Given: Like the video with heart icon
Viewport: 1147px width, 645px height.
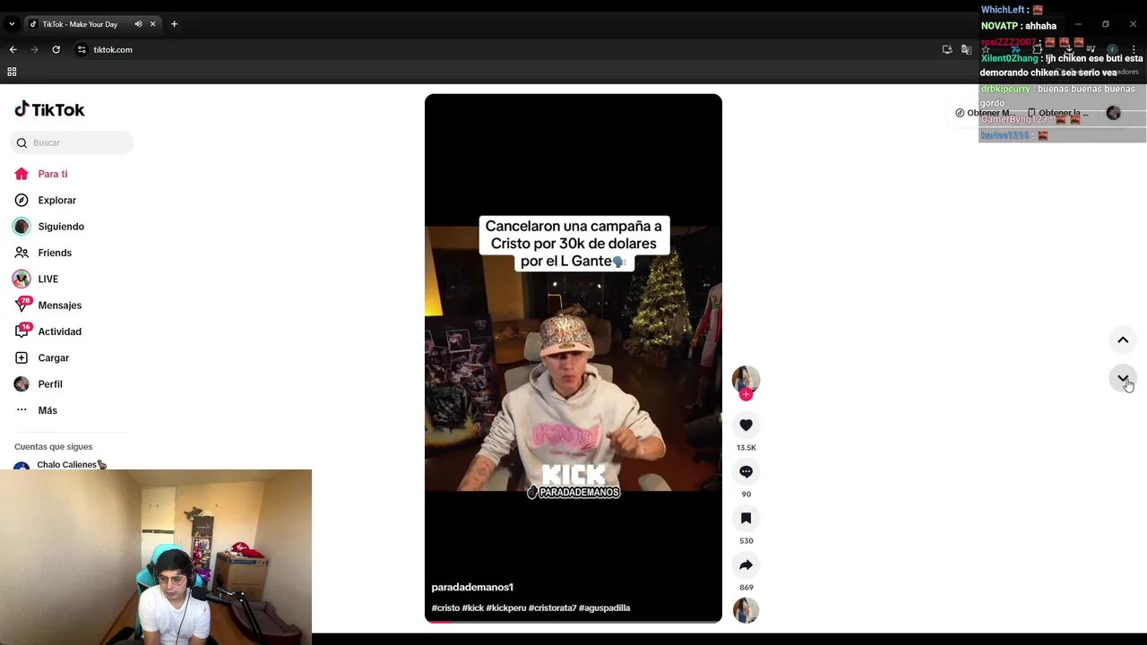Looking at the screenshot, I should tap(746, 425).
